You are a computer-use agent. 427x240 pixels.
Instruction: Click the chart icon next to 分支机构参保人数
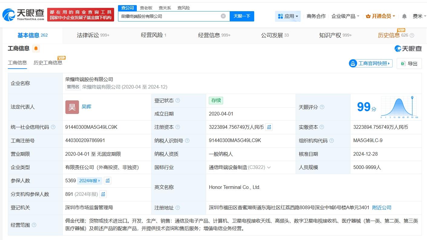(x=103, y=194)
